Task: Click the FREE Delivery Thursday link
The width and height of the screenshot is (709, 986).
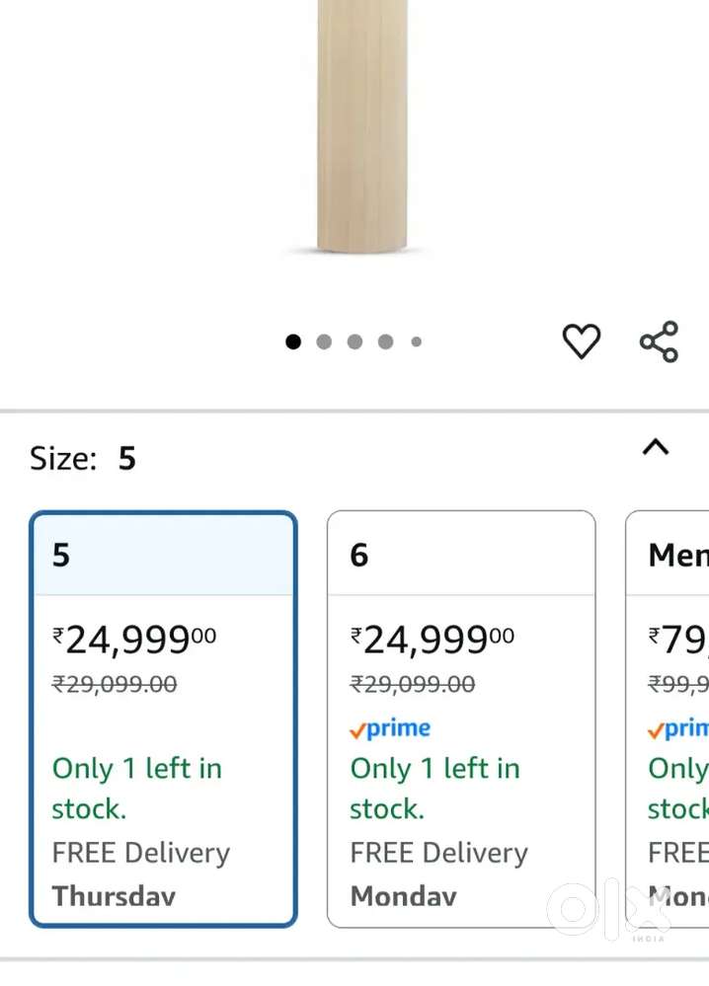Action: [140, 872]
